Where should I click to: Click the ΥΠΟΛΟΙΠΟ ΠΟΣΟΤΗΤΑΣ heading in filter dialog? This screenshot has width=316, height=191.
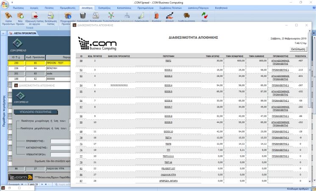pyautogui.click(x=36, y=112)
